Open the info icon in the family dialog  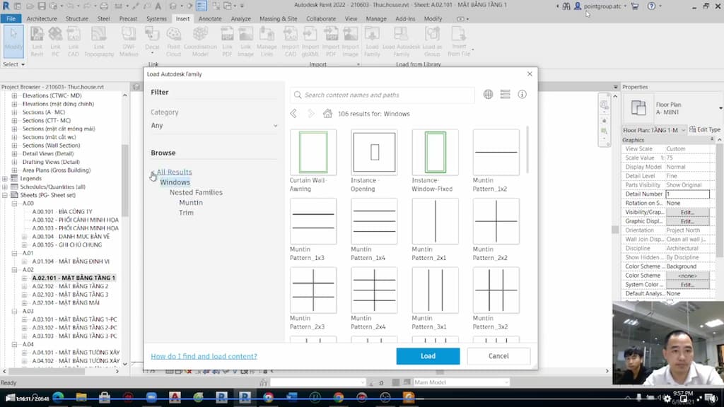tap(522, 95)
